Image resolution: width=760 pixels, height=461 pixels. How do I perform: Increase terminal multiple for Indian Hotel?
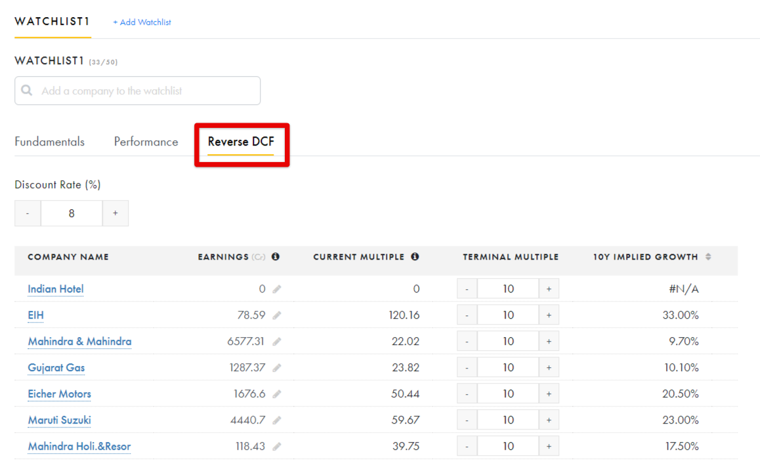pyautogui.click(x=549, y=289)
